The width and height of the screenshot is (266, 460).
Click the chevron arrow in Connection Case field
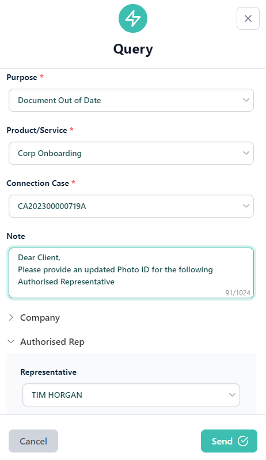point(246,206)
